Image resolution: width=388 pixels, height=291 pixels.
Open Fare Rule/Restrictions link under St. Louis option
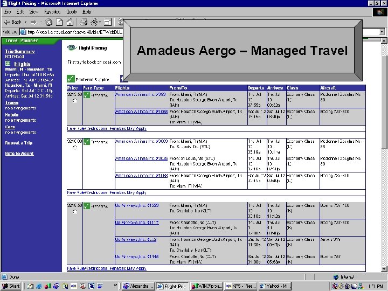click(107, 192)
